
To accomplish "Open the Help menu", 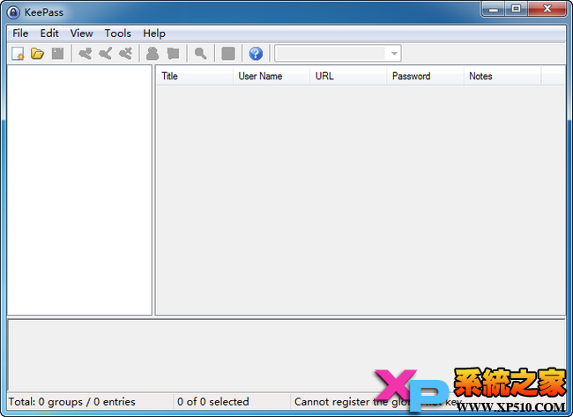I will (154, 34).
